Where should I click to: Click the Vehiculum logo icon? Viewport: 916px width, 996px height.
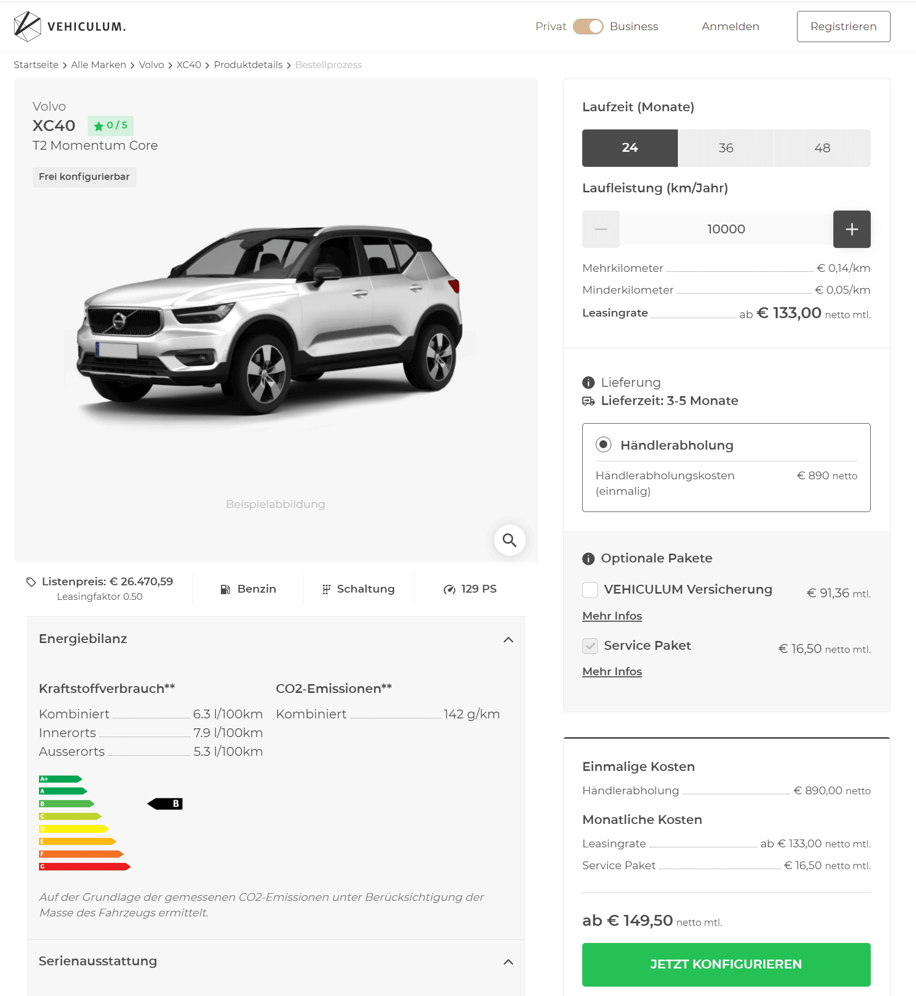click(x=27, y=27)
